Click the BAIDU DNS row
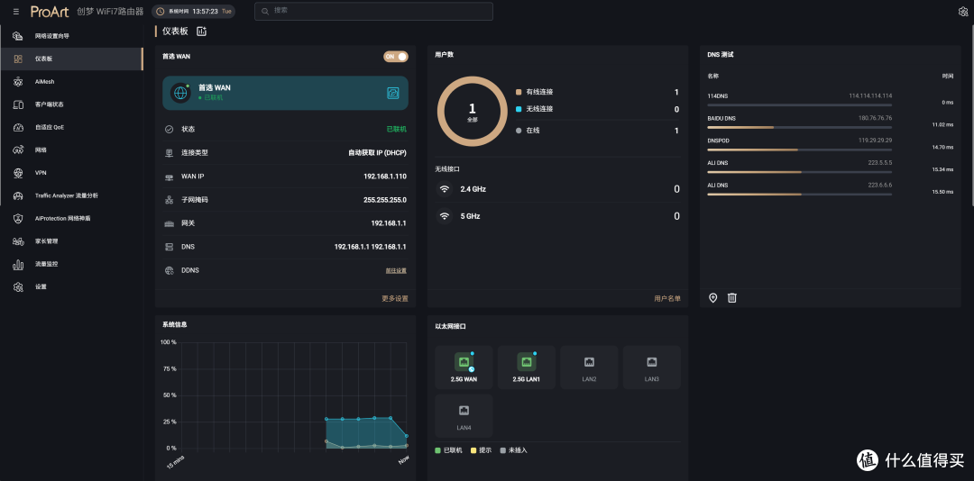Viewport: 974px width, 481px height. click(x=831, y=123)
